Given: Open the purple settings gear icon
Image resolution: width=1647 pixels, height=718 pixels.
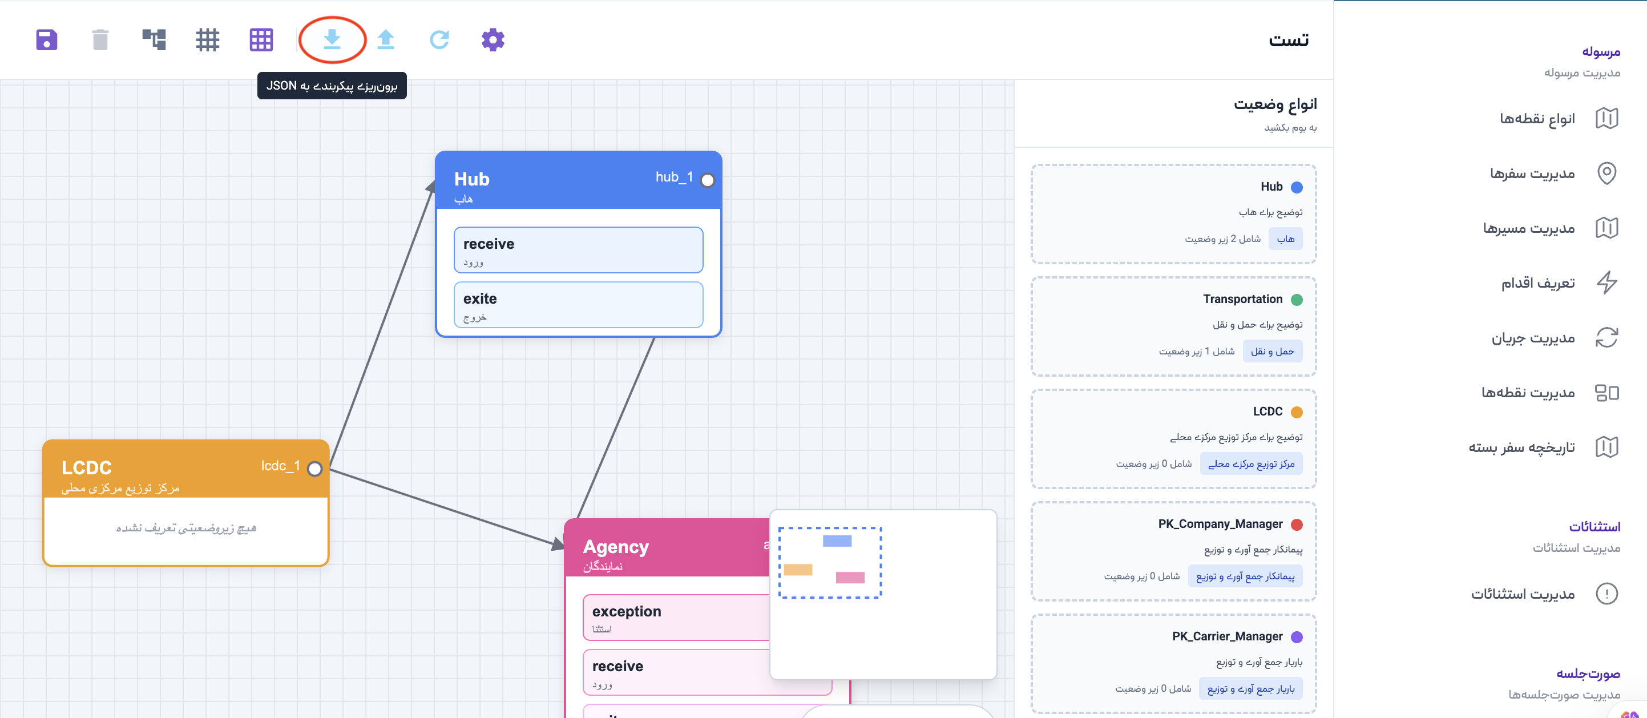Looking at the screenshot, I should tap(493, 39).
